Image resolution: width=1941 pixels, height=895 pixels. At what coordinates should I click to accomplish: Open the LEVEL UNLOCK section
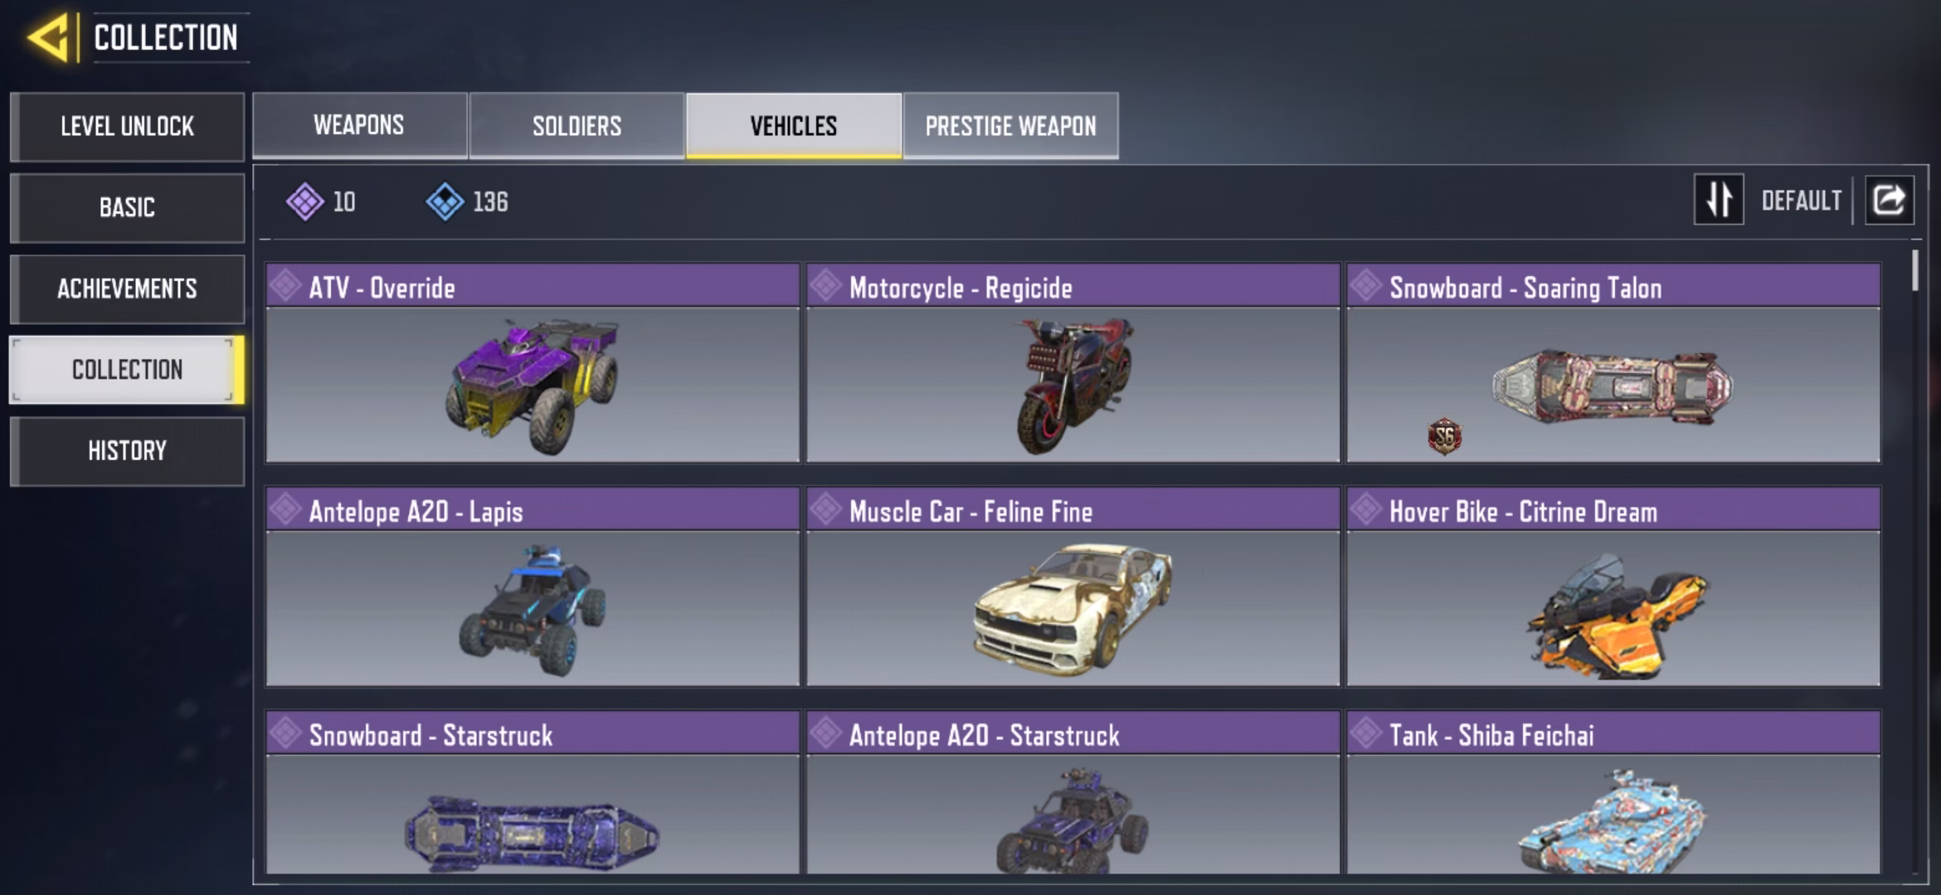(x=127, y=126)
